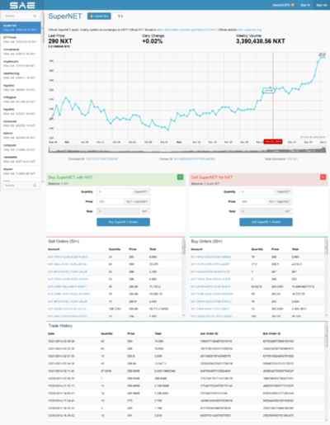This screenshot has height=425, width=330.
Task: Click the orange bitcoin icon beside Deposit BTC
Action: (x=293, y=5)
